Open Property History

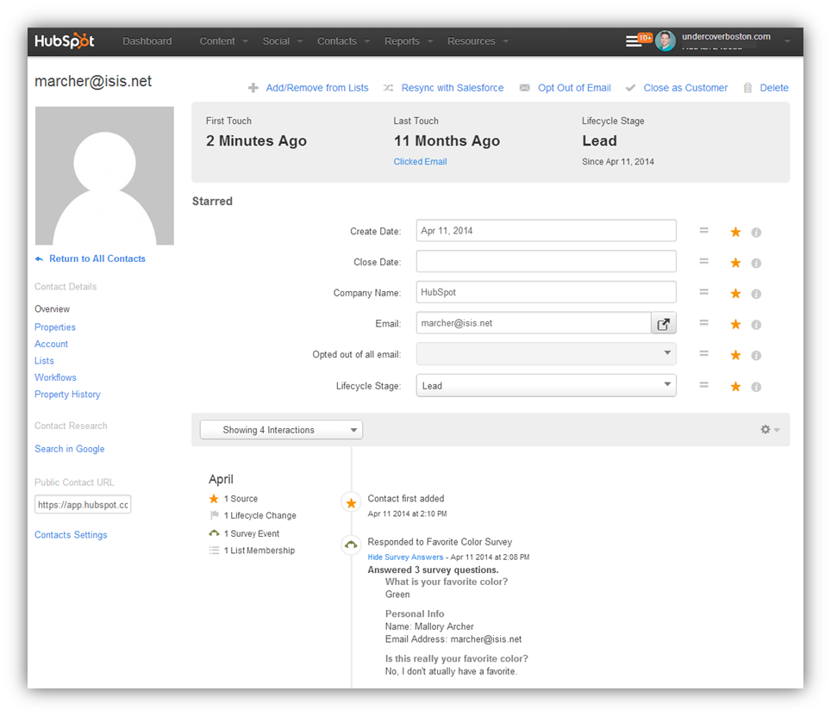(x=67, y=395)
